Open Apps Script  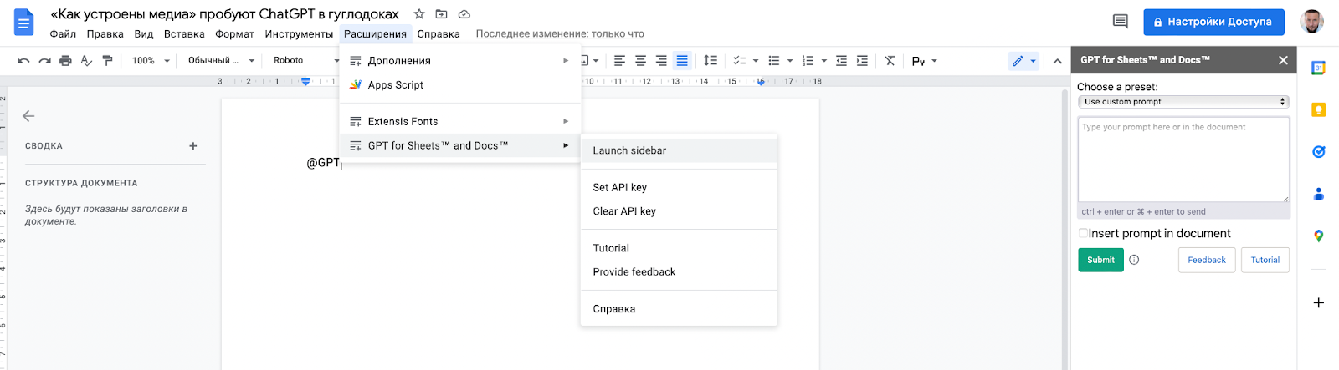pos(460,85)
